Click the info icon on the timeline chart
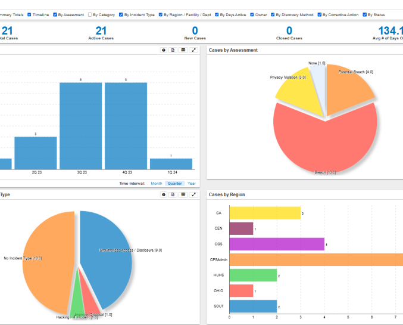The height and width of the screenshot is (325, 403). [164, 51]
